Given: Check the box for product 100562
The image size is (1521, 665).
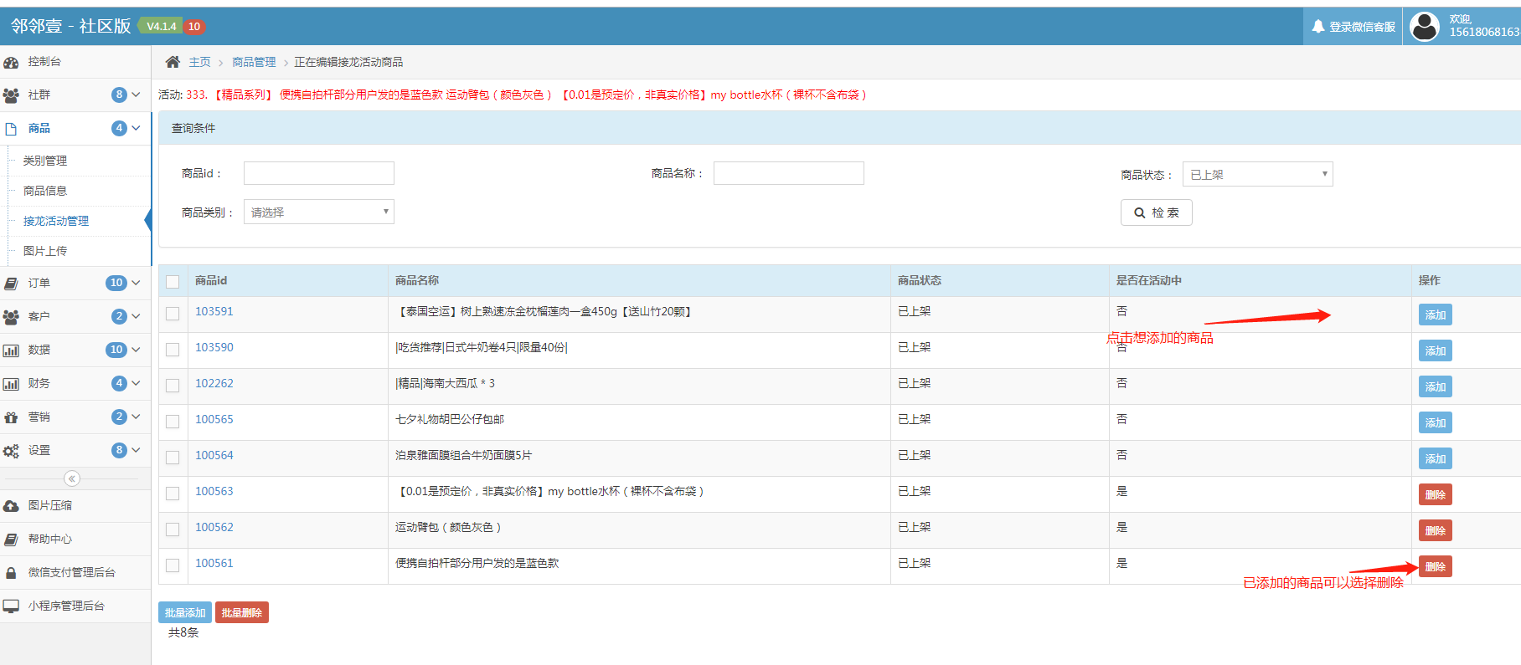Looking at the screenshot, I should tap(173, 529).
